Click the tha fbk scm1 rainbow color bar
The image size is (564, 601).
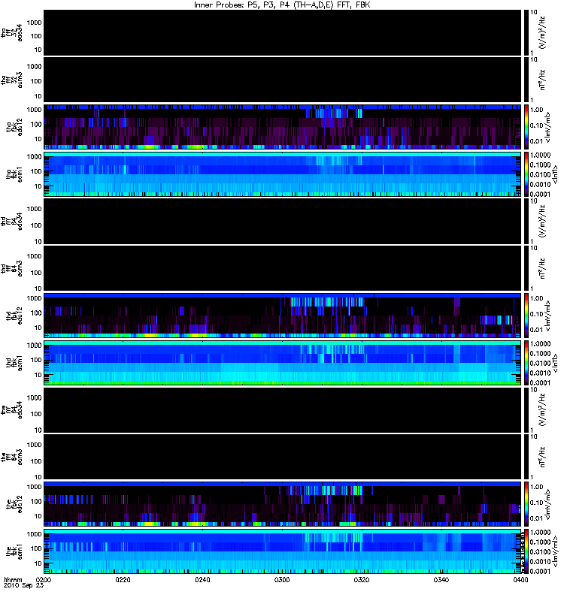[526, 174]
